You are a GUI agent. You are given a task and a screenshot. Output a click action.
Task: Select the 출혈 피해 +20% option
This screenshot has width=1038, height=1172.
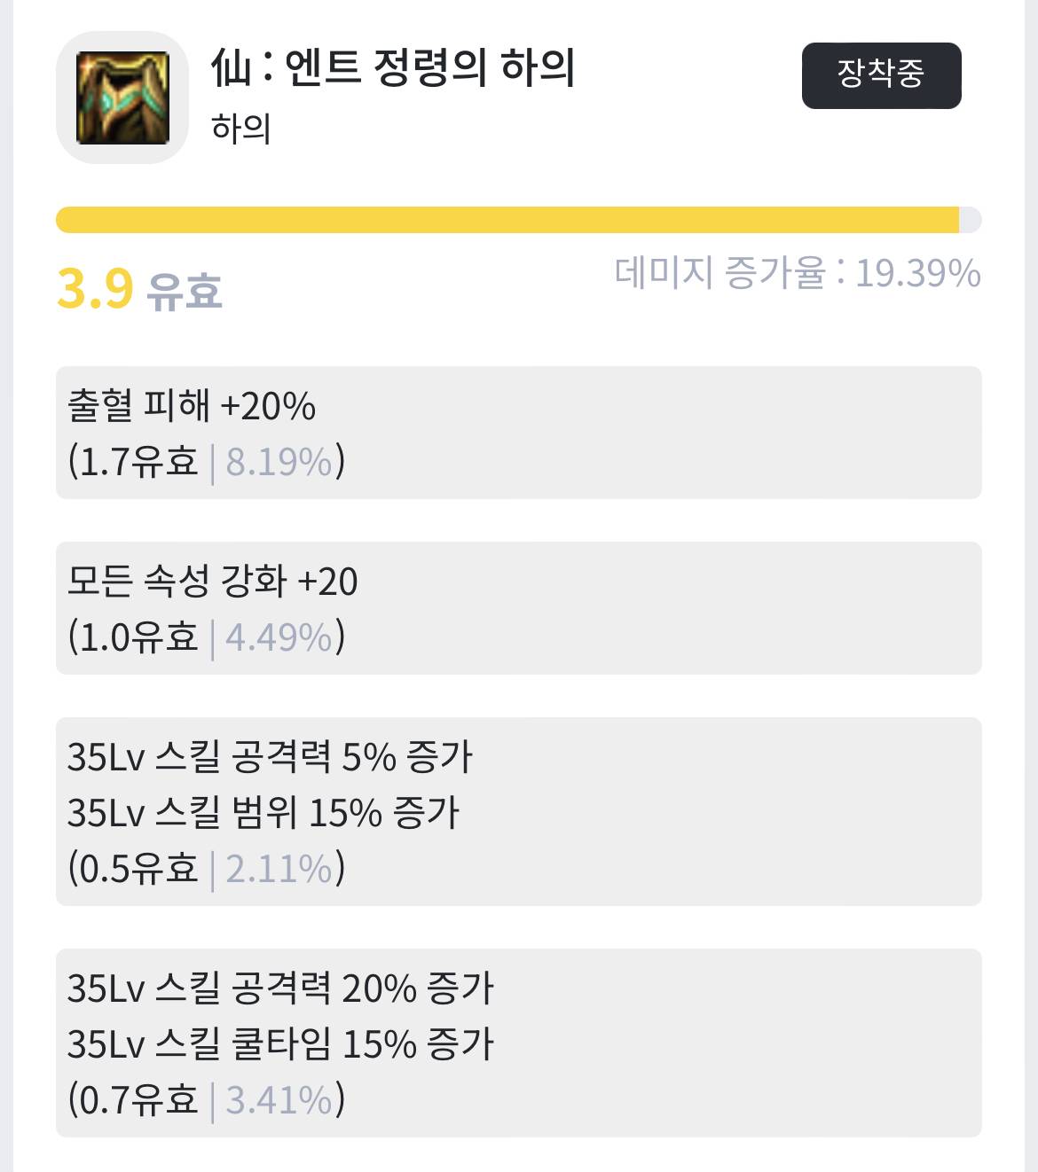tap(192, 406)
